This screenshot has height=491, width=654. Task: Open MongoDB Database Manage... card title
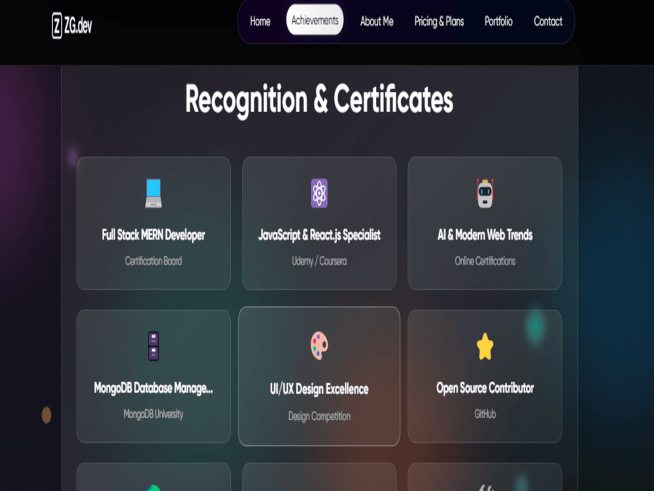click(154, 388)
